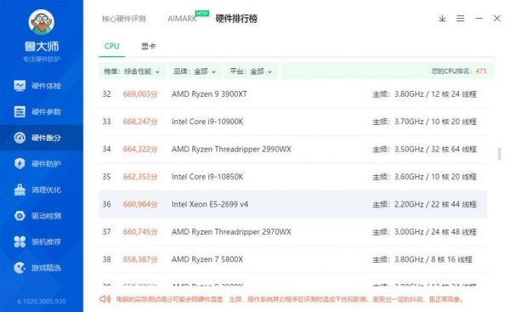This screenshot has height=312, width=510.
Task: Click spec 3.50GHz / 32 核 64 线程
Action: pyautogui.click(x=435, y=150)
